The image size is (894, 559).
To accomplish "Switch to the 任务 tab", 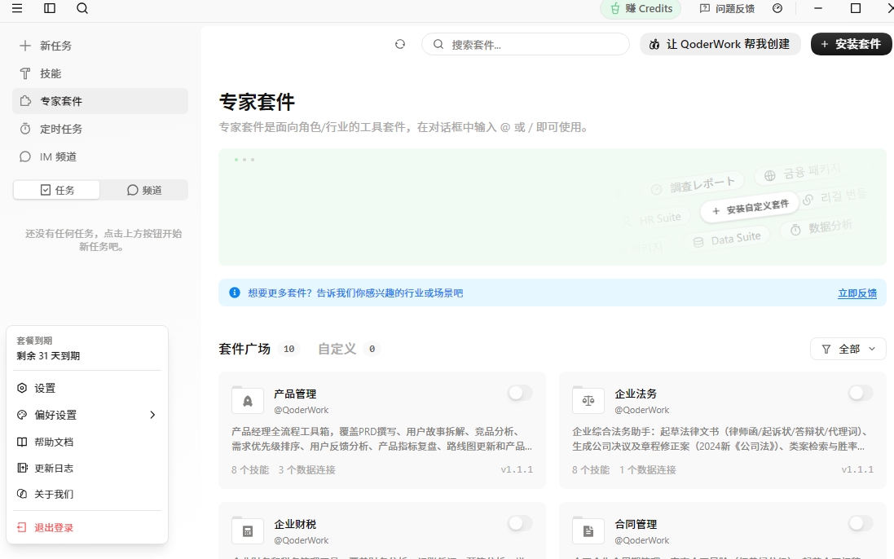I will 57,190.
